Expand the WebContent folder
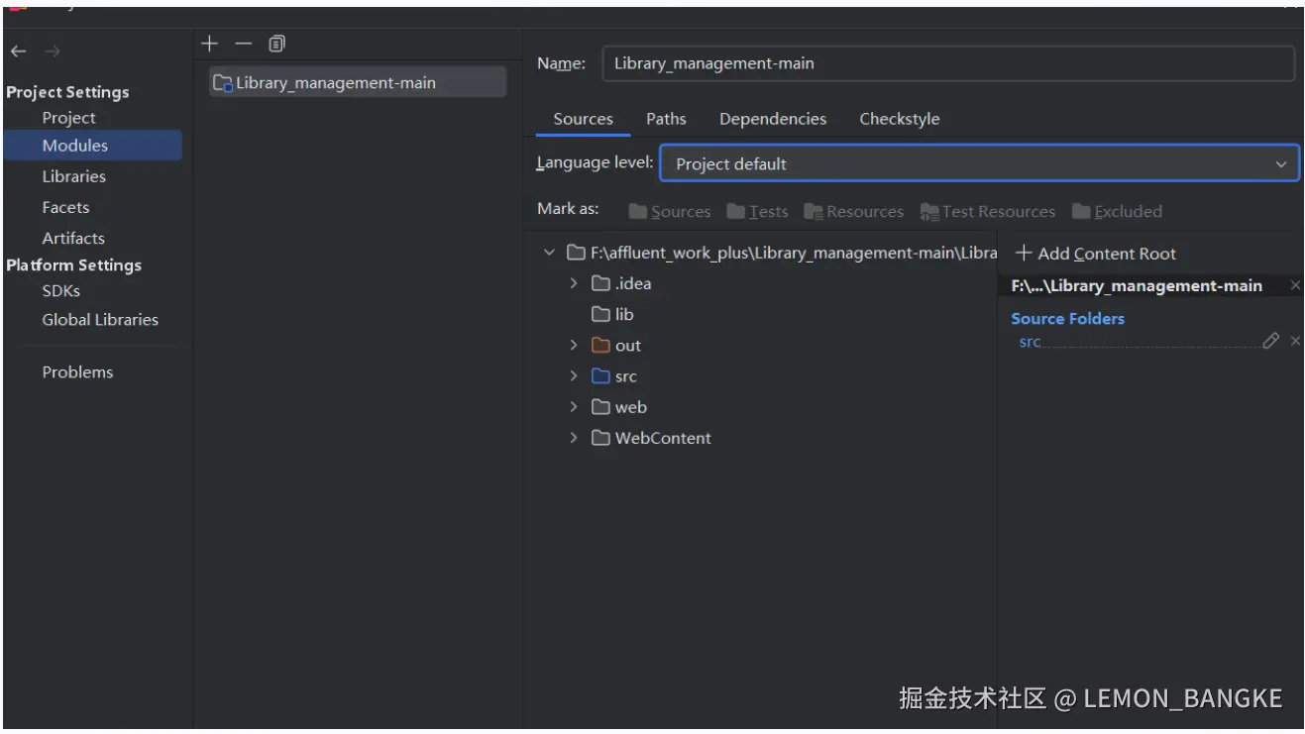Viewport: 1305px width, 734px height. point(574,438)
